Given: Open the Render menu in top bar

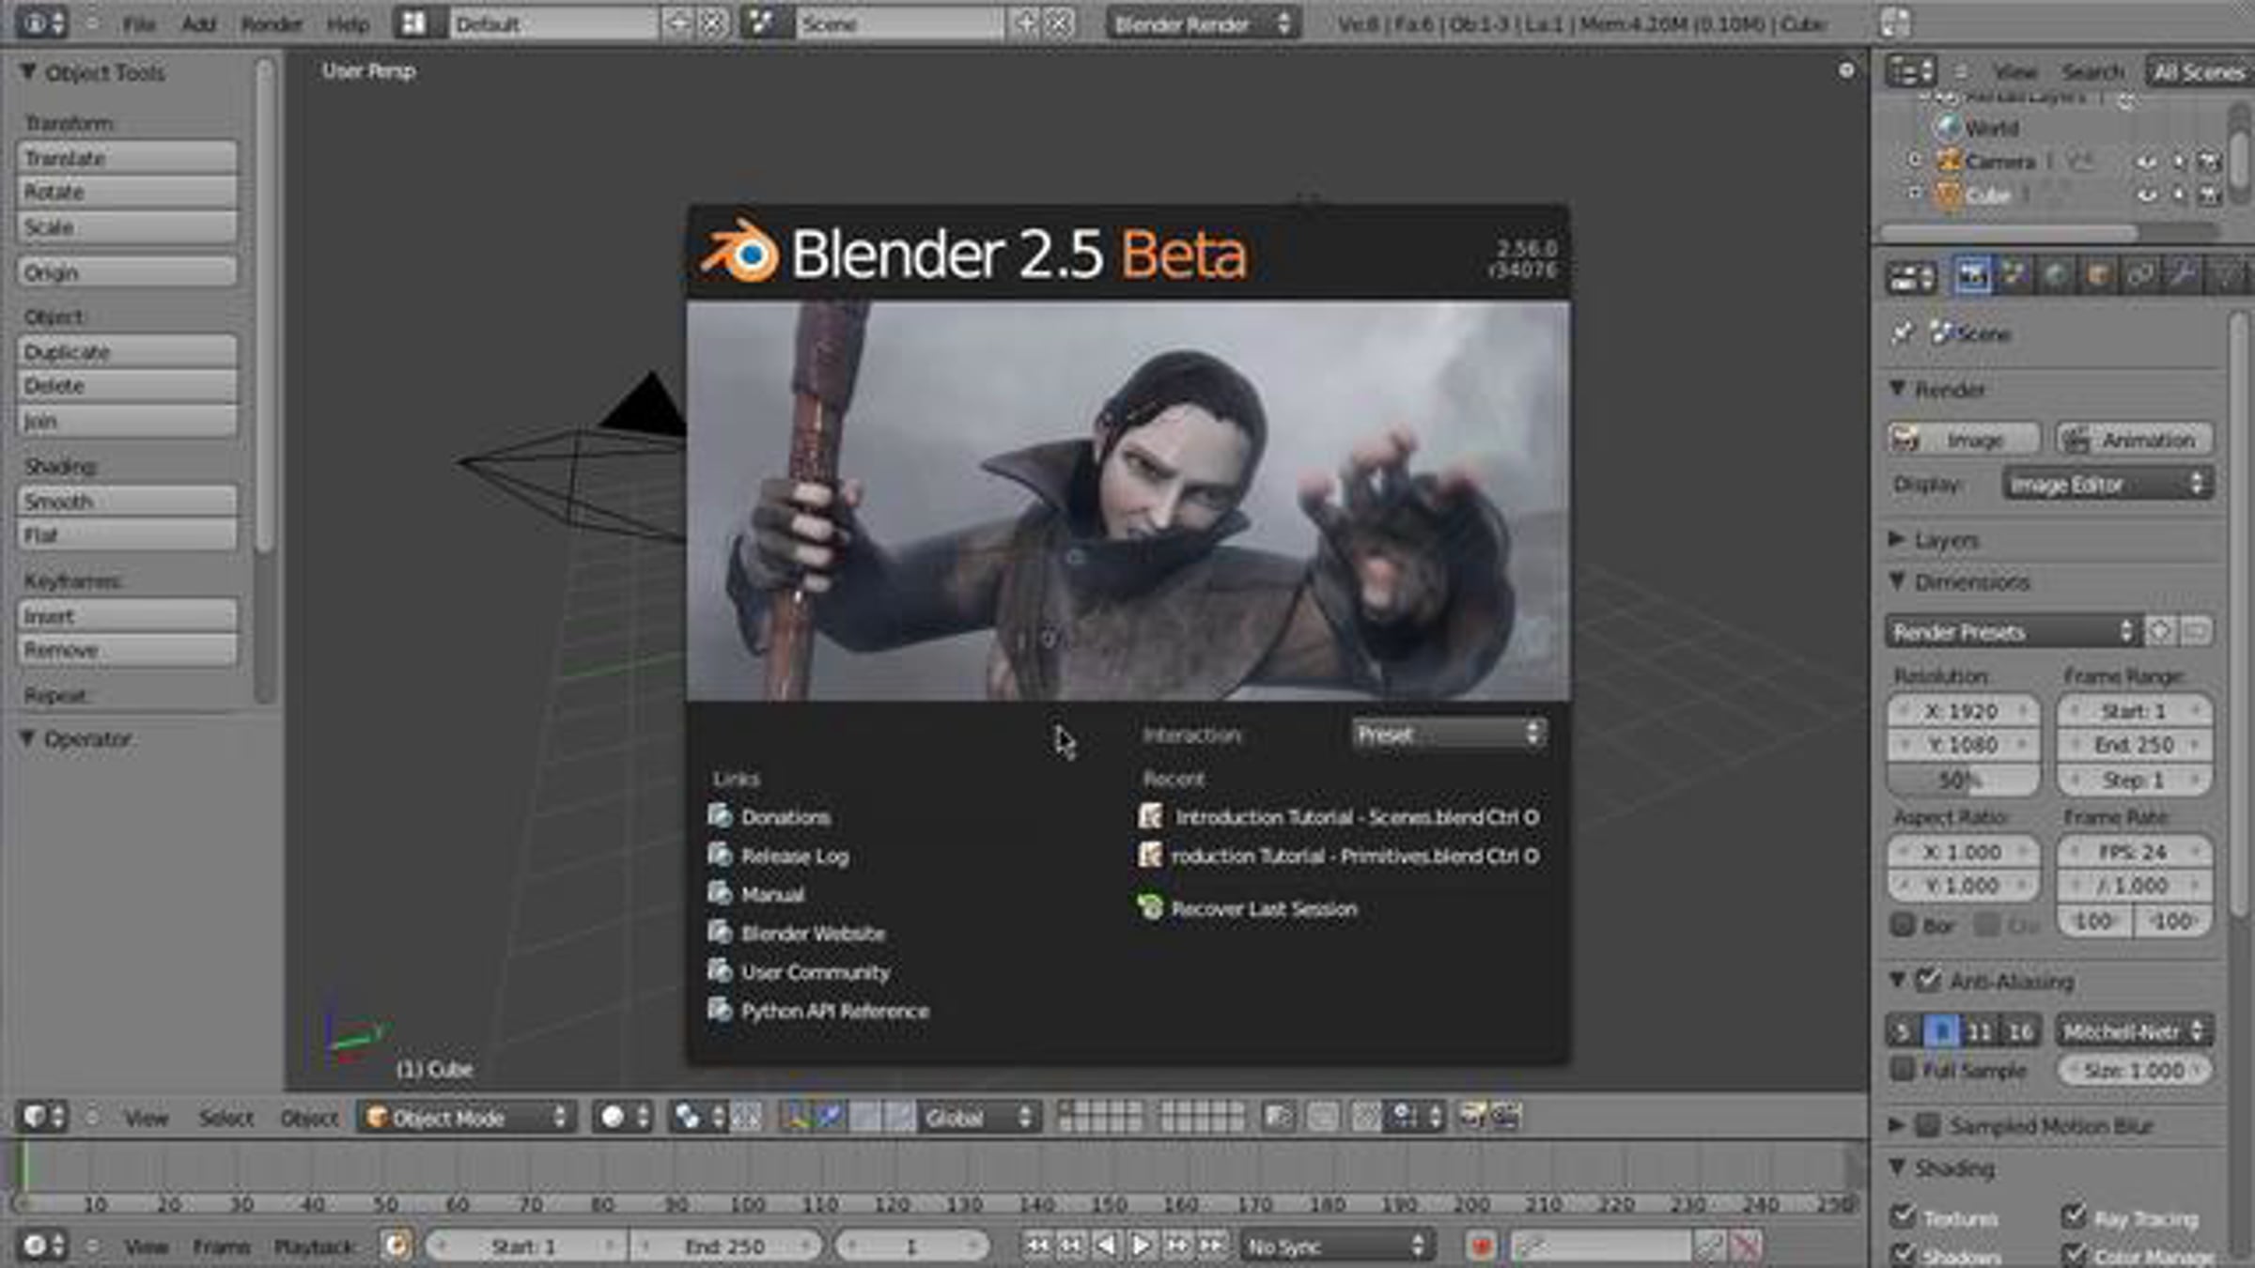Looking at the screenshot, I should pos(271,24).
